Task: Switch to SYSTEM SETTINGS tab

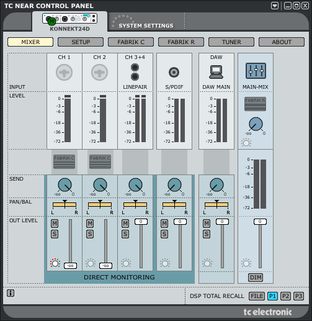Action: [x=146, y=25]
